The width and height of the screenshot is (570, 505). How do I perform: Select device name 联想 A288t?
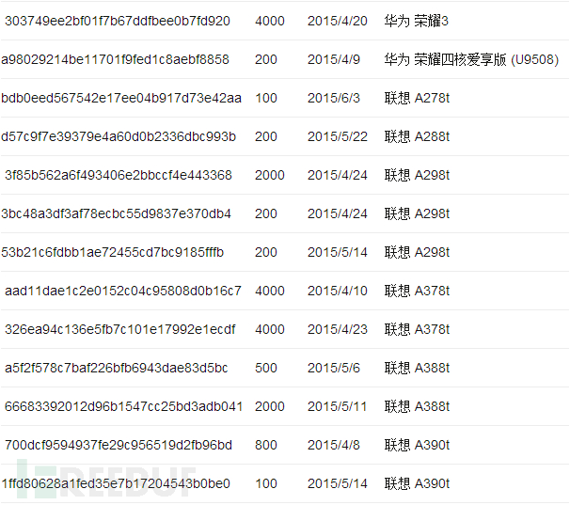tap(417, 136)
